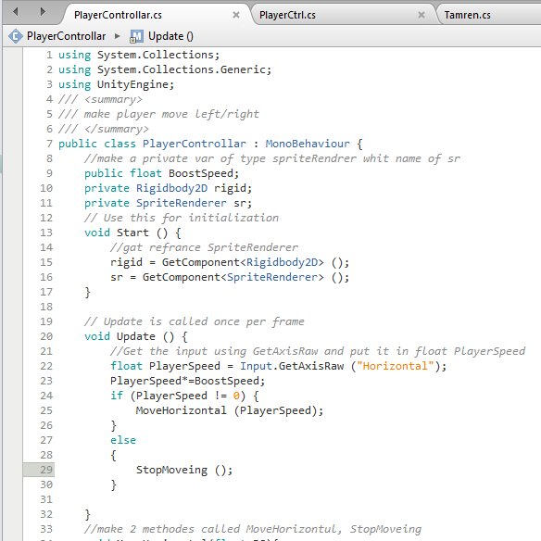Close the PlayerControllar.cs tab

(236, 15)
